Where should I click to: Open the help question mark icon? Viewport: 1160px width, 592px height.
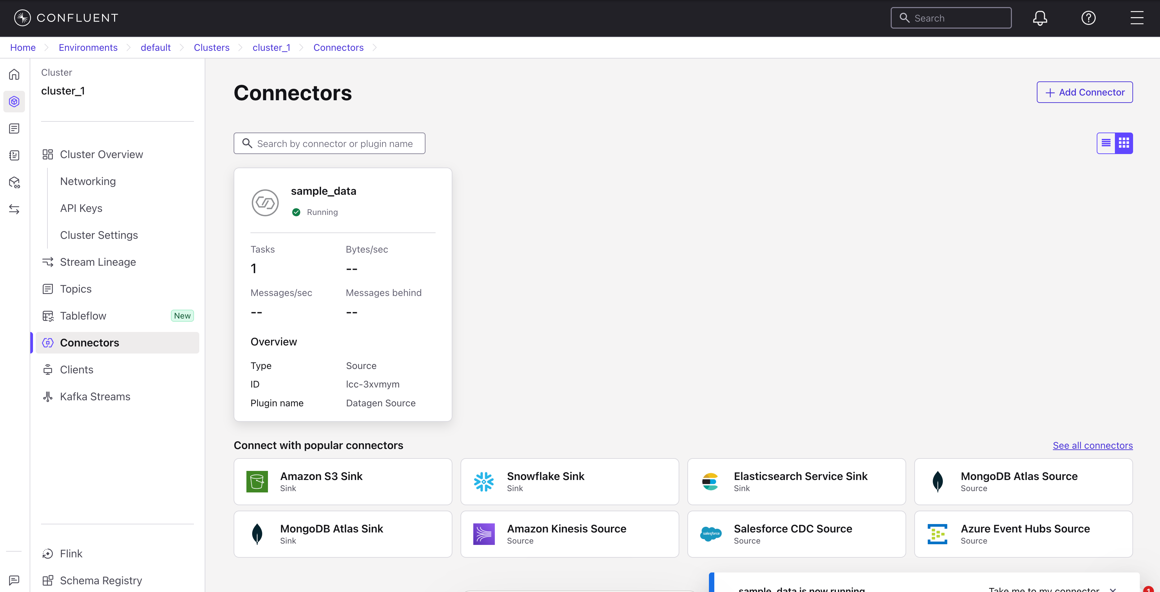click(x=1088, y=18)
